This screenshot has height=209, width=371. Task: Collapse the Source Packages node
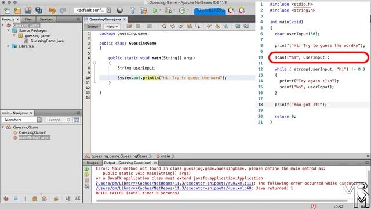point(8,30)
